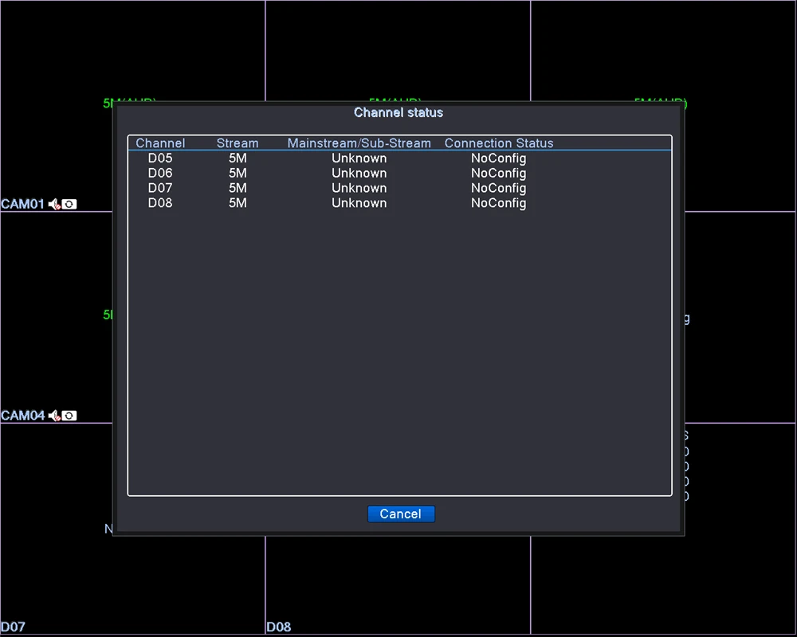Click the Channel column header
Viewport: 797px width, 637px height.
[x=160, y=143]
